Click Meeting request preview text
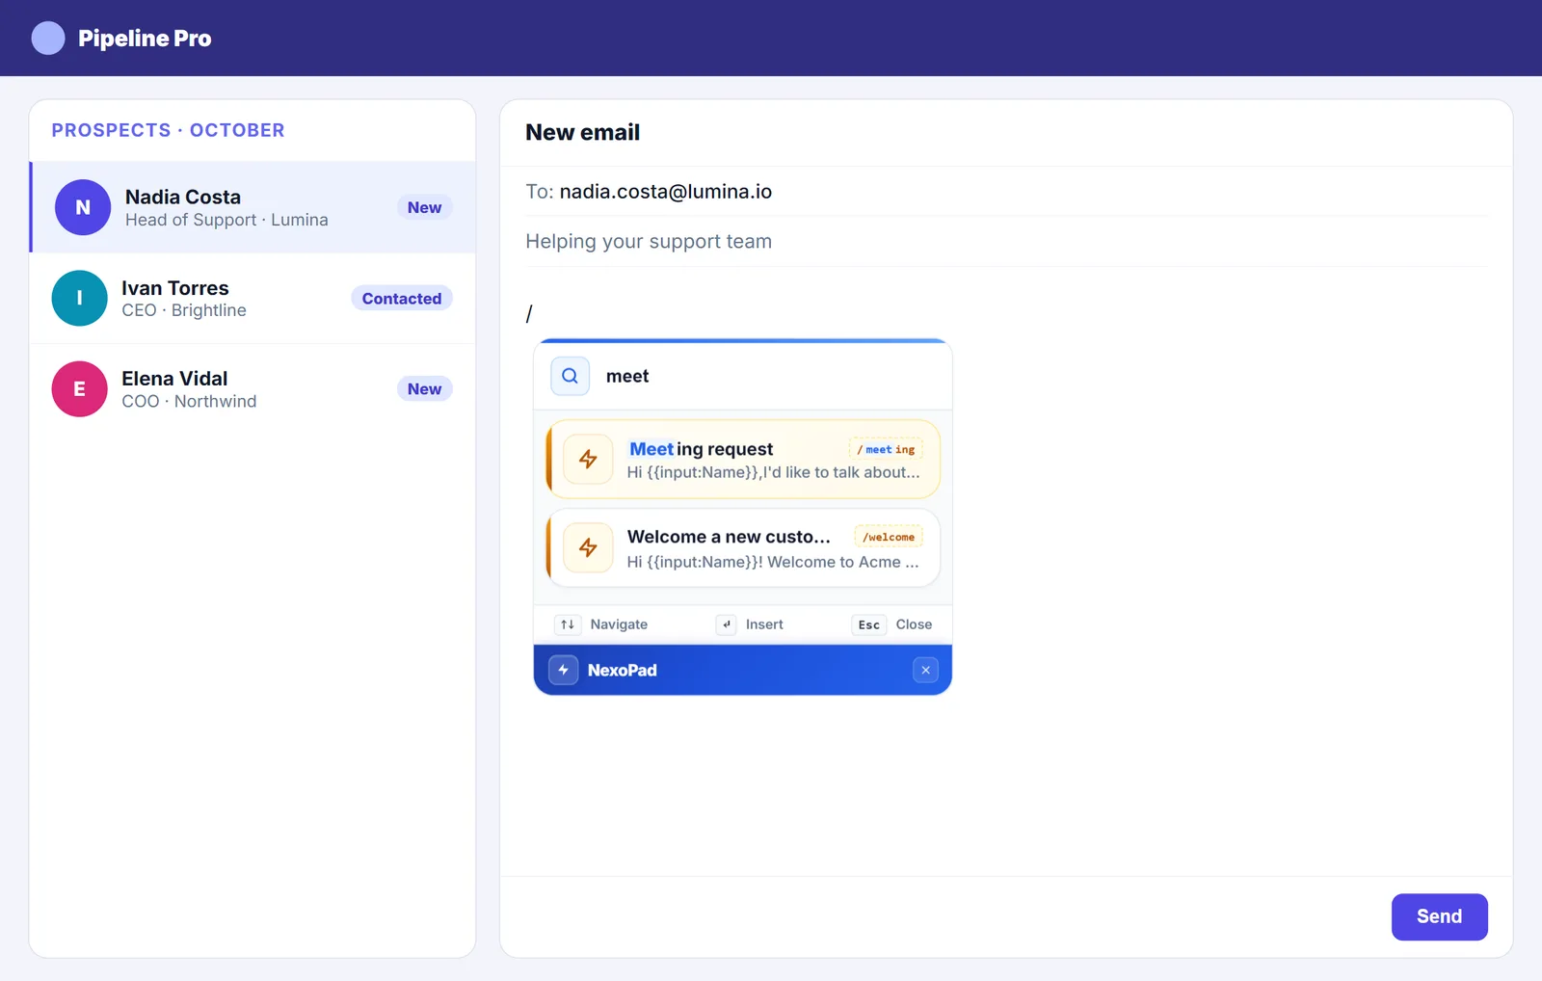Viewport: 1542px width, 981px height. (x=773, y=472)
